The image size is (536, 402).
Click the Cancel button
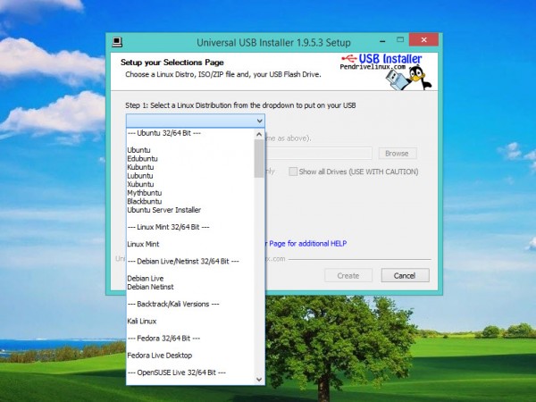[405, 275]
